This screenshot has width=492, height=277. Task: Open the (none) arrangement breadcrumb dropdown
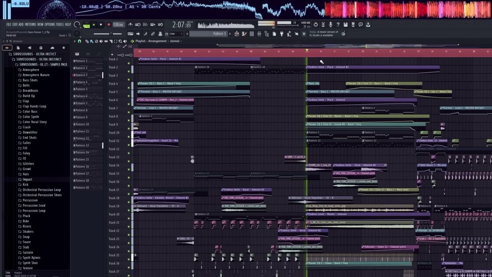175,41
